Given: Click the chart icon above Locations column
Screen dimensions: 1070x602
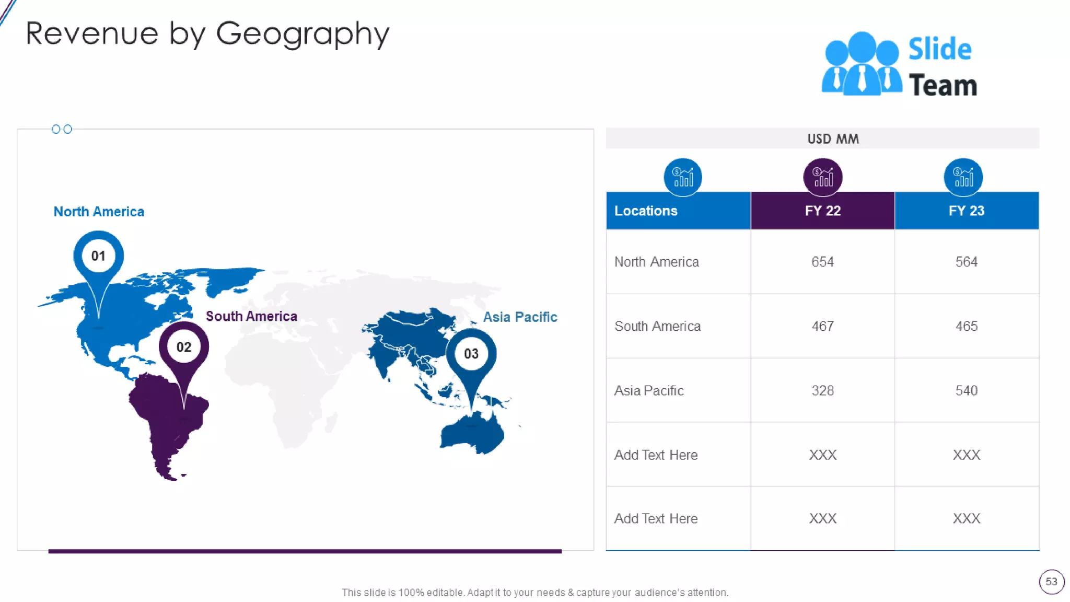Looking at the screenshot, I should click(682, 177).
